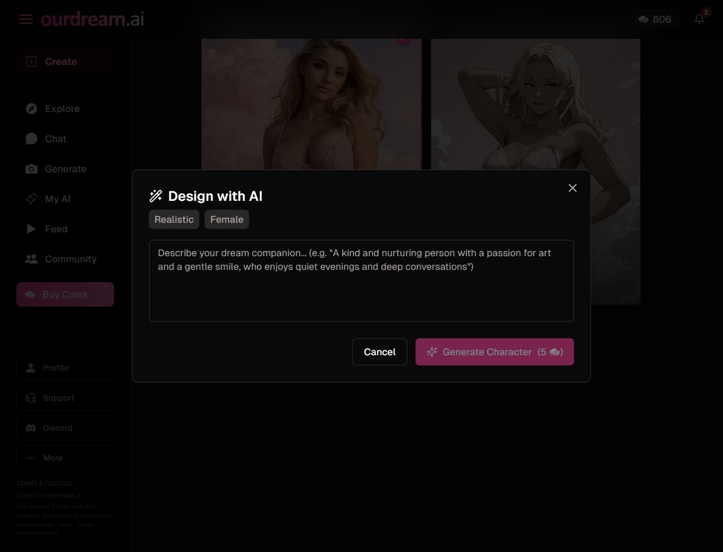The image size is (723, 552).
Task: Click the ourdream.ai logo
Action: click(92, 19)
